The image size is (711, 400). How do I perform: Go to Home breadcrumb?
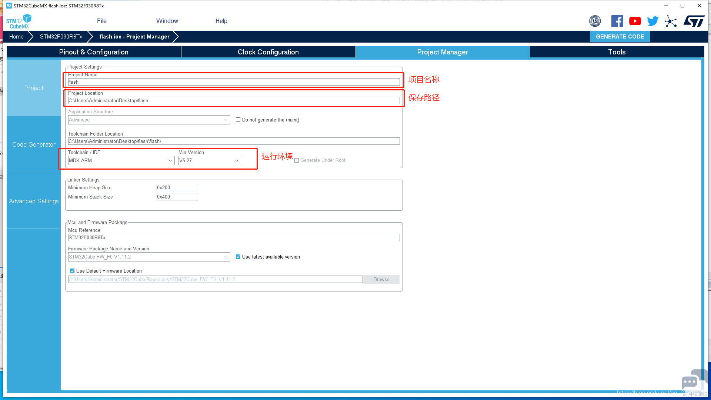(x=16, y=37)
